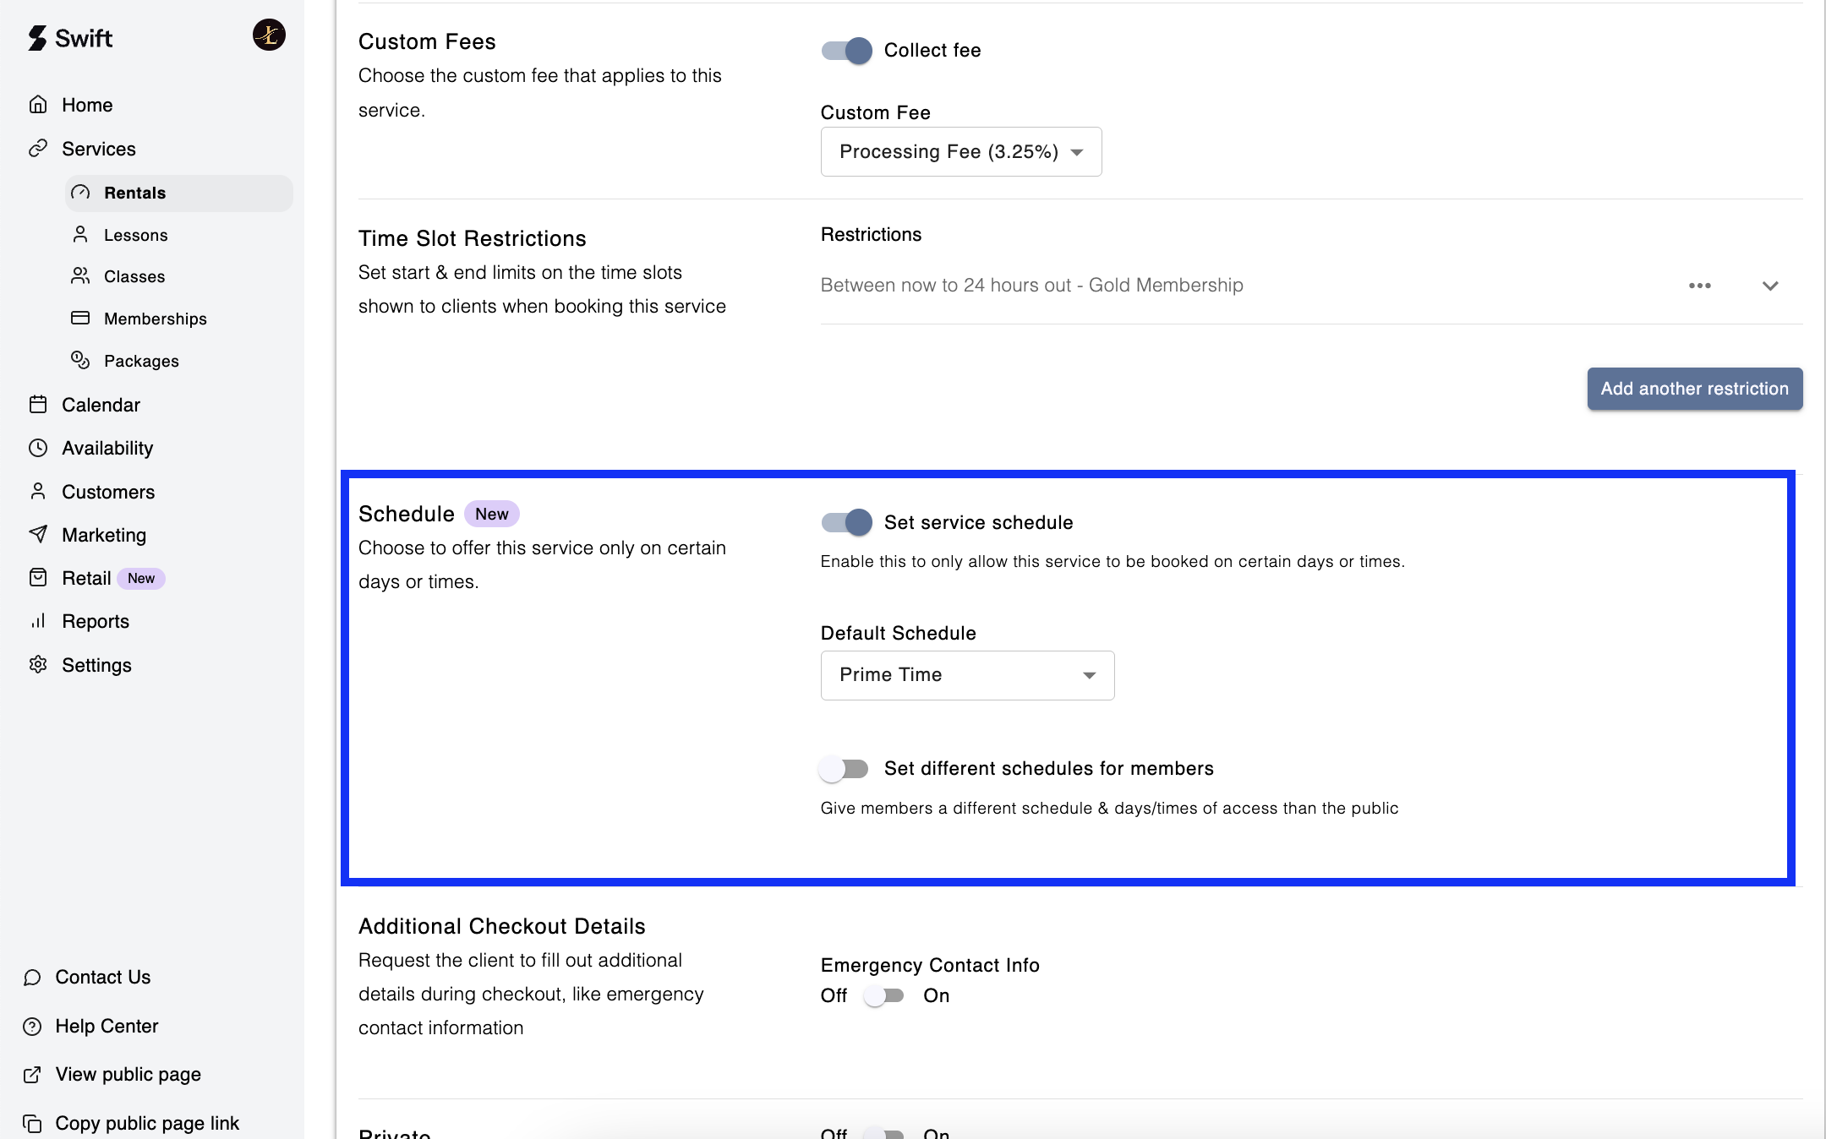Click the Settings gear icon
Screen dimensions: 1826x1139
click(x=38, y=664)
